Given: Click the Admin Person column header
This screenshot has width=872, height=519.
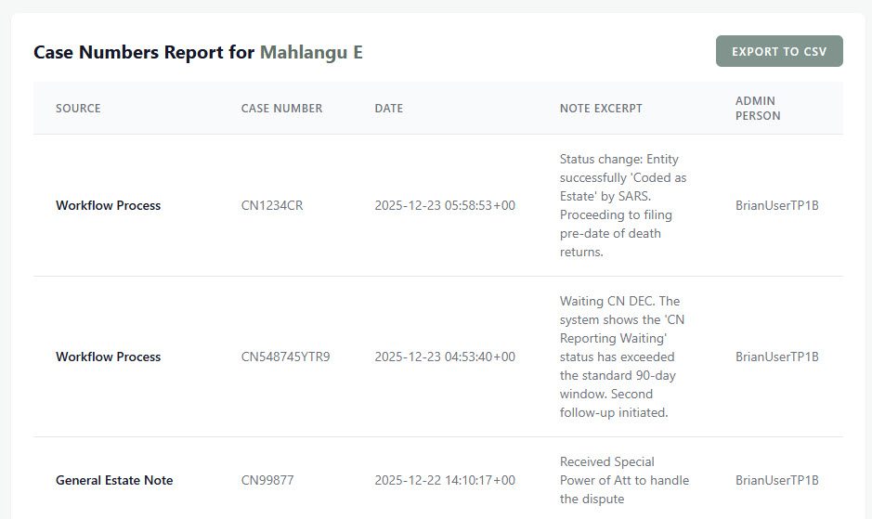Looking at the screenshot, I should point(758,108).
